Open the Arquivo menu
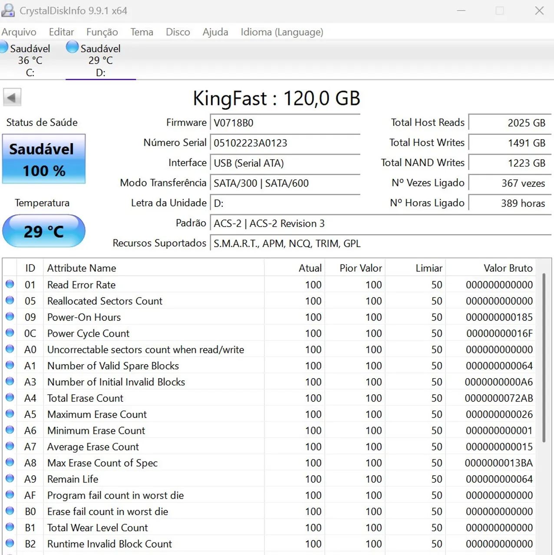The height and width of the screenshot is (555, 554). click(19, 32)
